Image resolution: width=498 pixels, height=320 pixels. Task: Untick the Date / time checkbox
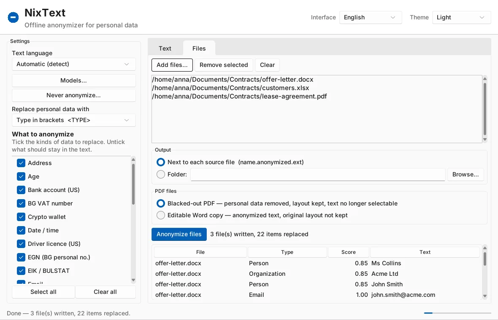pos(21,230)
